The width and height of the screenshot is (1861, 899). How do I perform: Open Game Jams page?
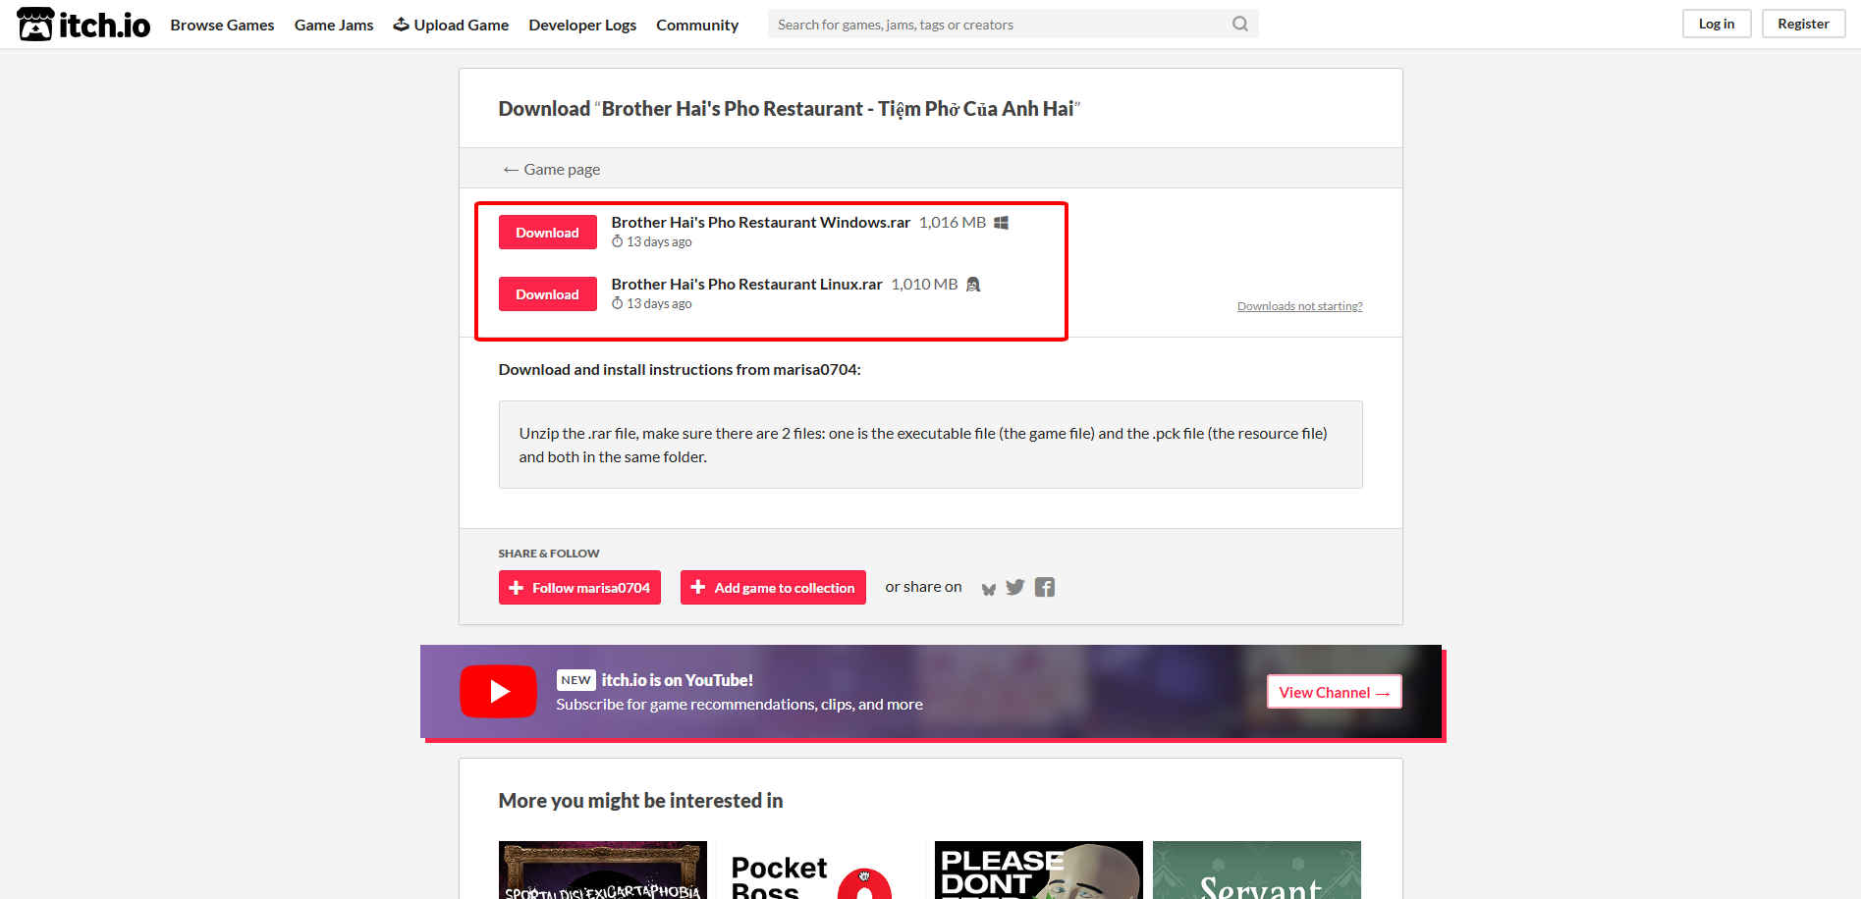(334, 25)
